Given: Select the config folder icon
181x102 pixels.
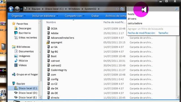Looking at the screenshot, I should click(48, 79).
